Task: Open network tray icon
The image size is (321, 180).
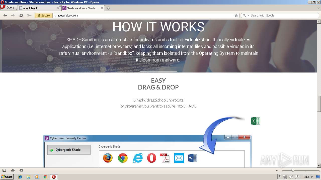Action: coord(285,177)
